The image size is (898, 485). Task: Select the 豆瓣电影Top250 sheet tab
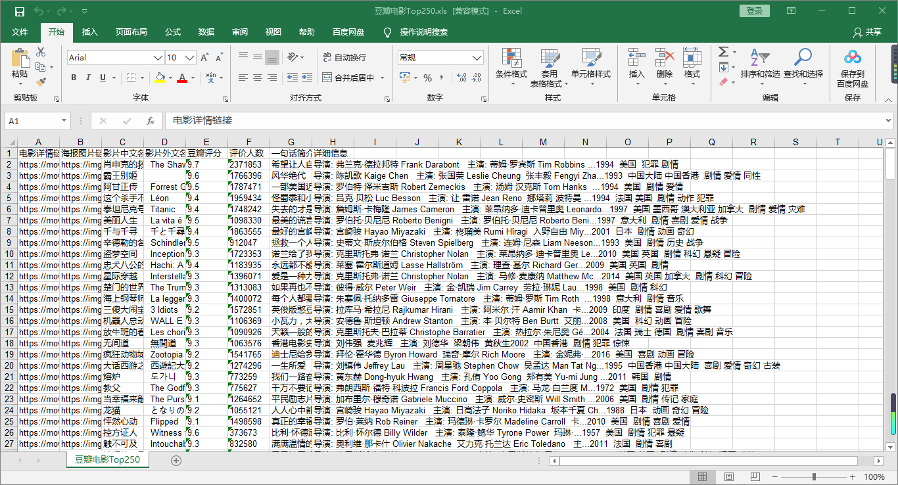point(107,460)
